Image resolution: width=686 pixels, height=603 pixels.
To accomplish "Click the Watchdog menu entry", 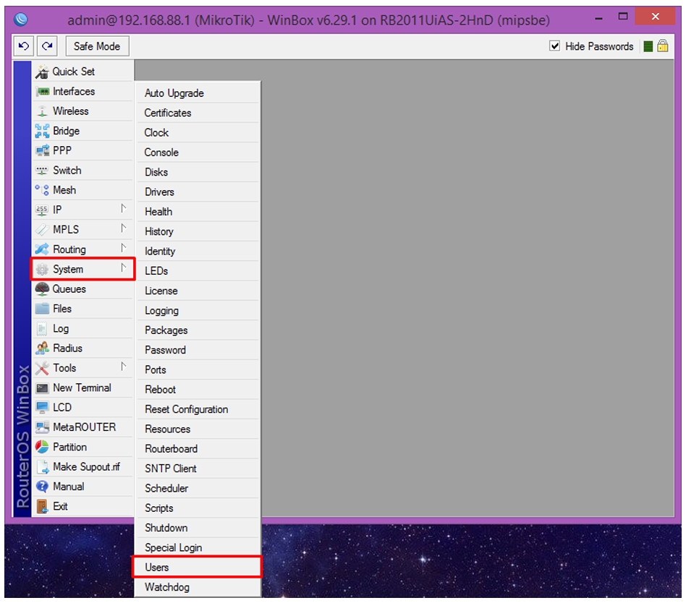I will point(198,587).
